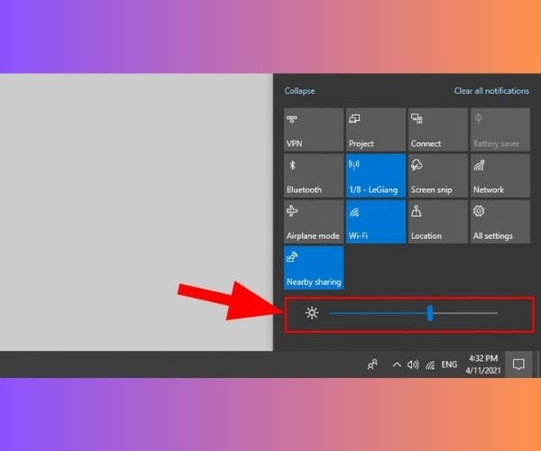Turn off the Wi-Fi tile
This screenshot has height=451, width=541.
(x=376, y=222)
